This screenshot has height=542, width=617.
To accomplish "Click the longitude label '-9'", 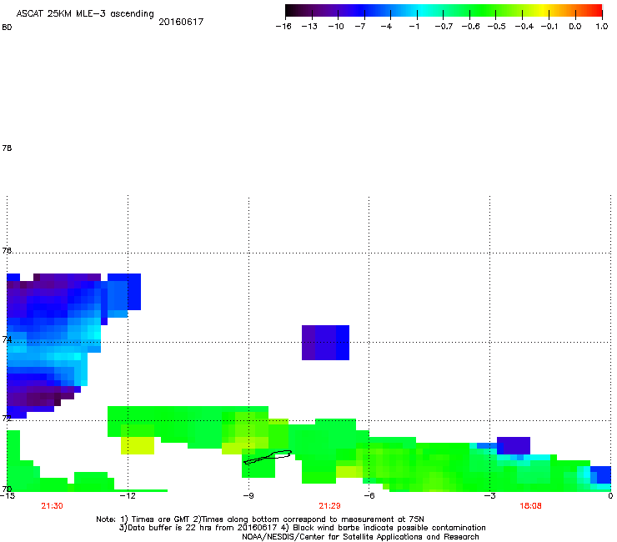I will 248,496.
